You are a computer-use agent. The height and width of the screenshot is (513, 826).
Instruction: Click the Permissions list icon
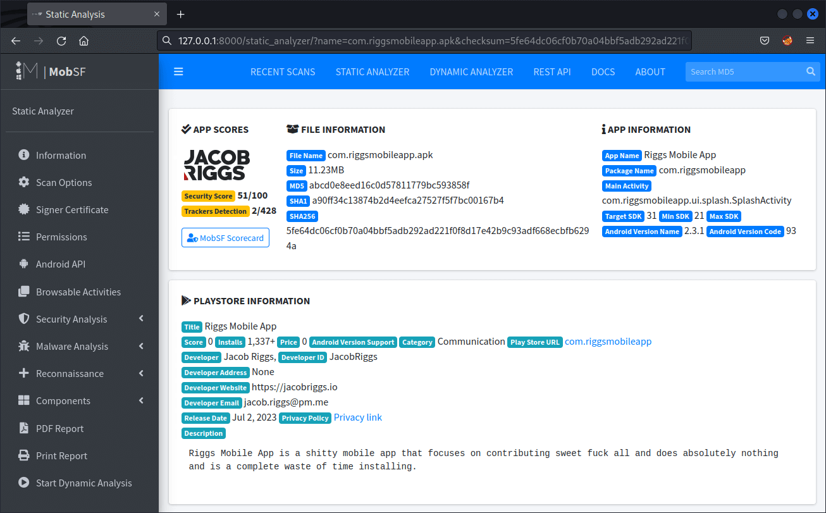coord(24,237)
